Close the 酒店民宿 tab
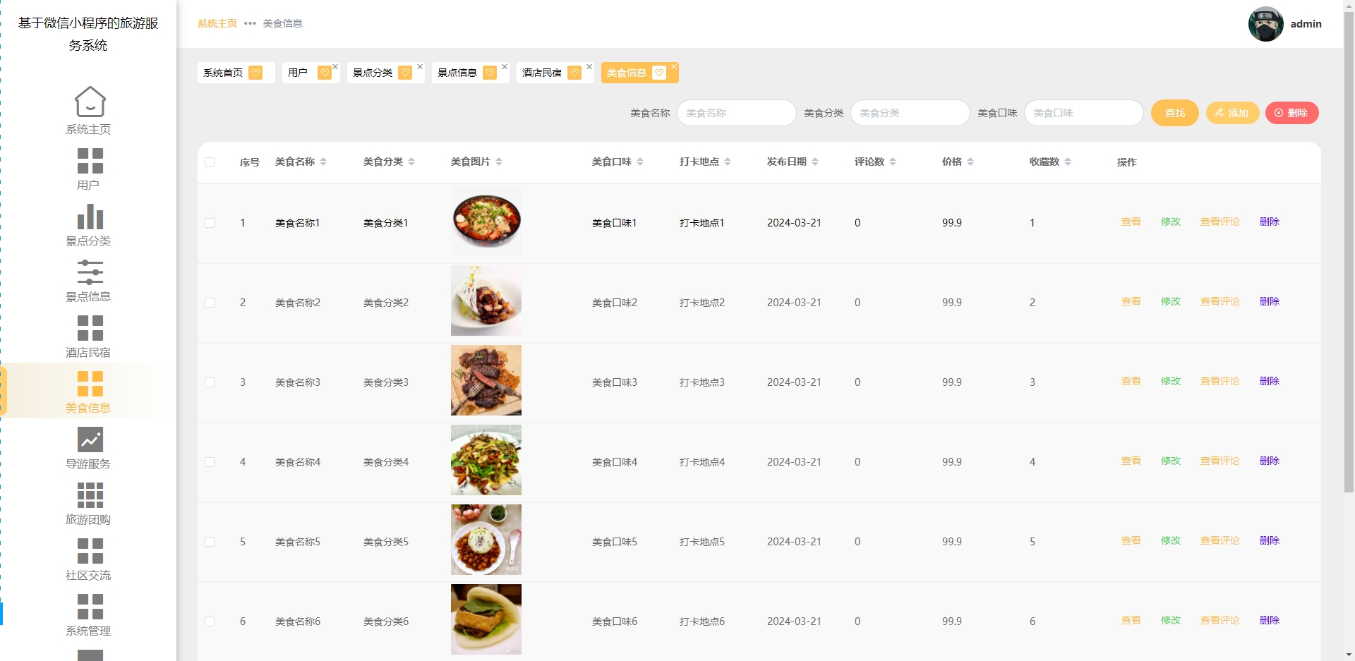The height and width of the screenshot is (661, 1355). point(589,66)
